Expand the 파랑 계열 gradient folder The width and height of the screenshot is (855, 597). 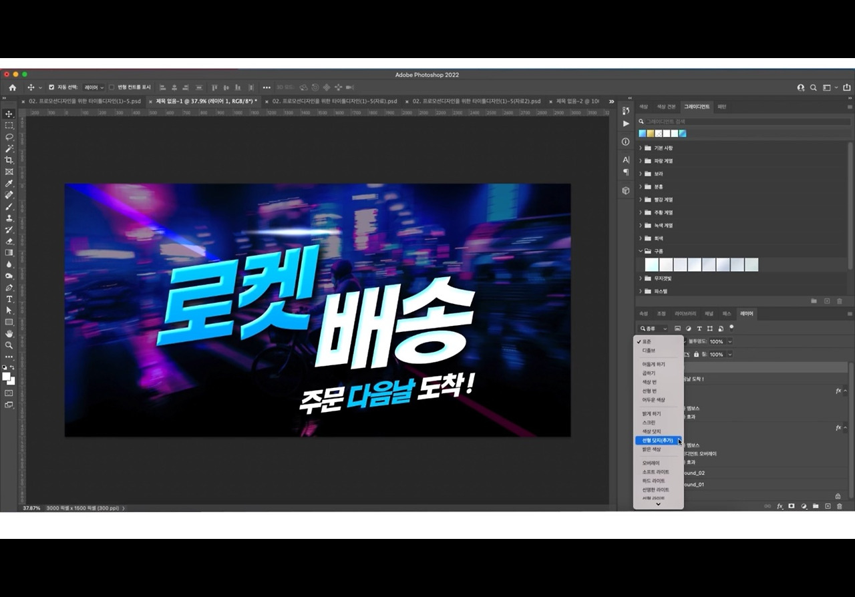click(x=640, y=161)
